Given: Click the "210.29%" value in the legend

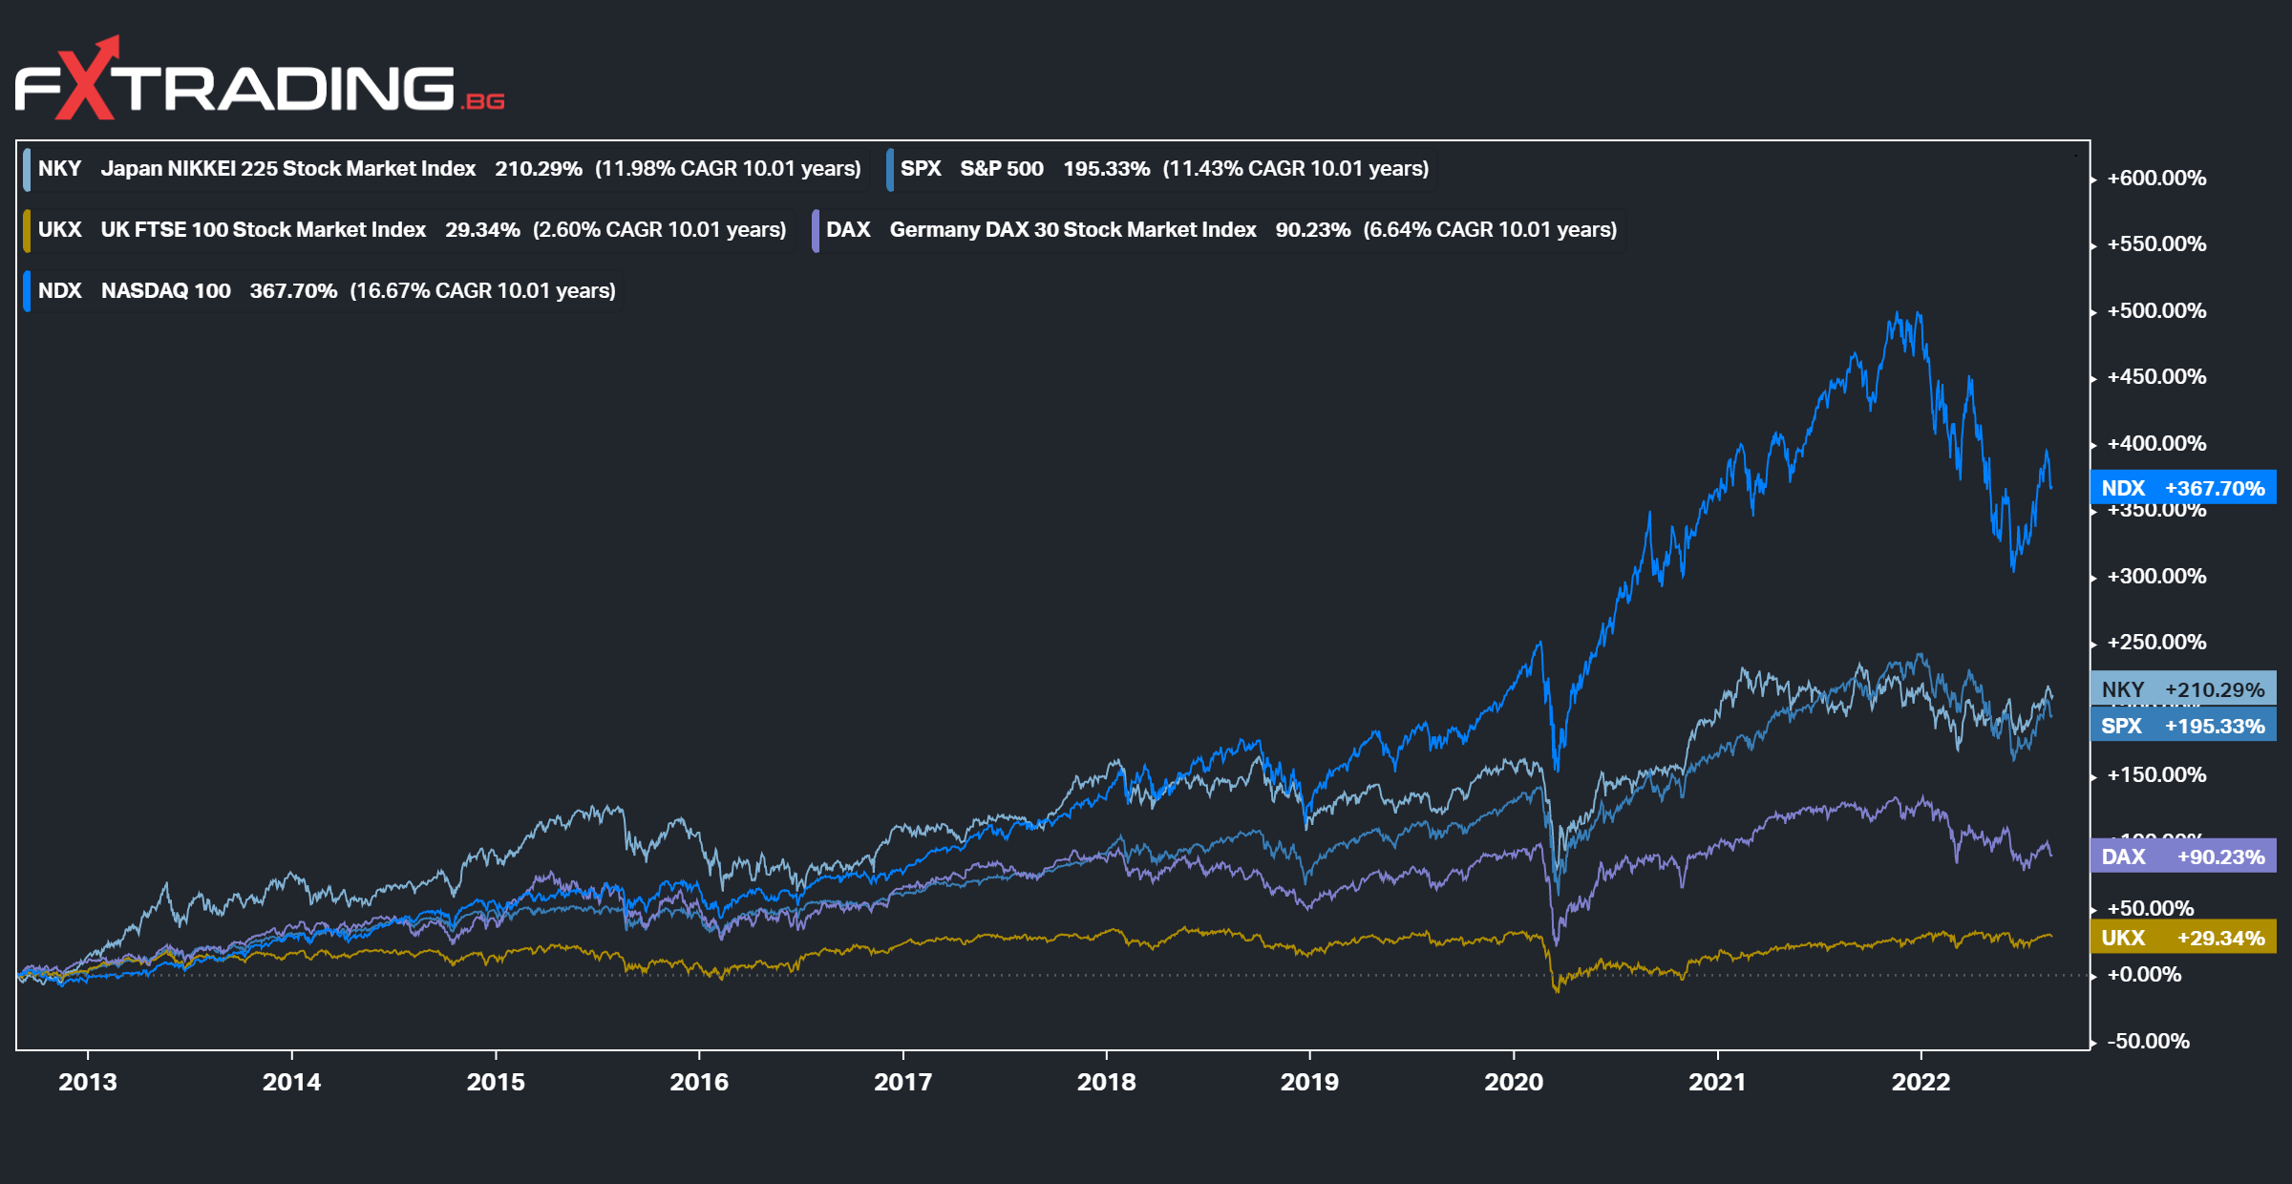Looking at the screenshot, I should coord(539,169).
